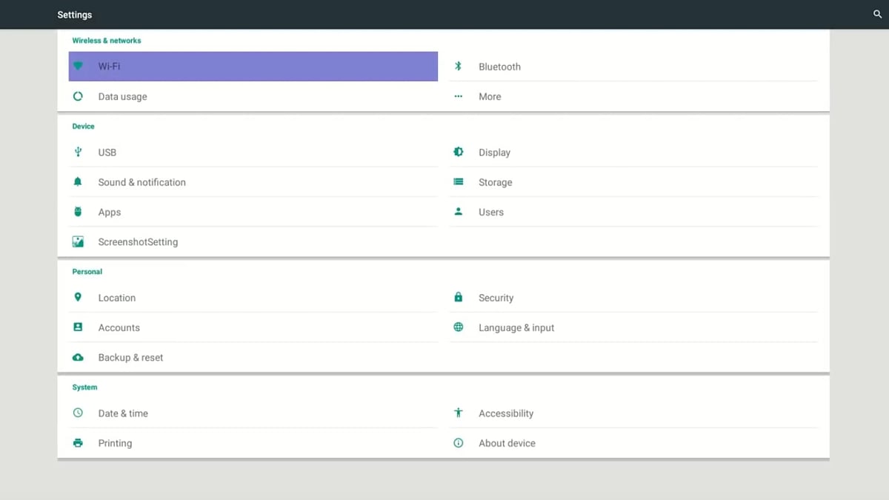Screen dimensions: 889x500
Task: Select Backup & reset
Action: (x=130, y=357)
